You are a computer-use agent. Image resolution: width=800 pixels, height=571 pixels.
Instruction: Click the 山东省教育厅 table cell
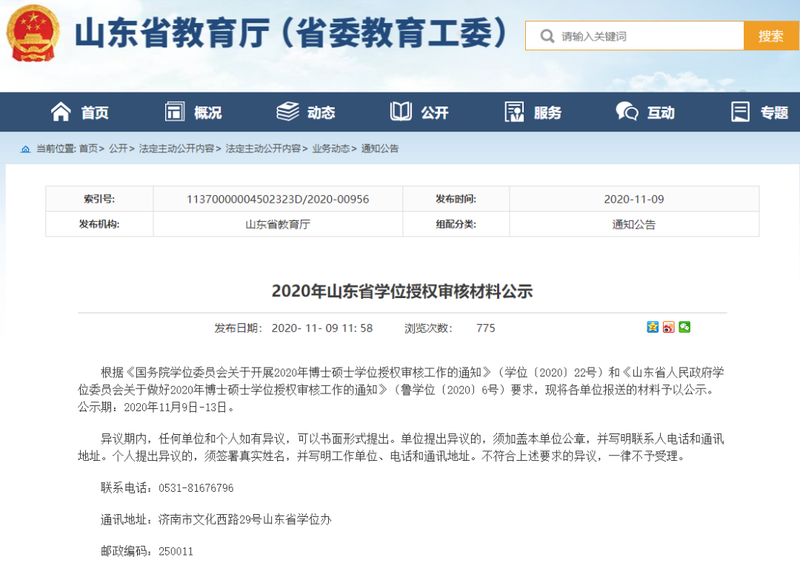pyautogui.click(x=278, y=224)
